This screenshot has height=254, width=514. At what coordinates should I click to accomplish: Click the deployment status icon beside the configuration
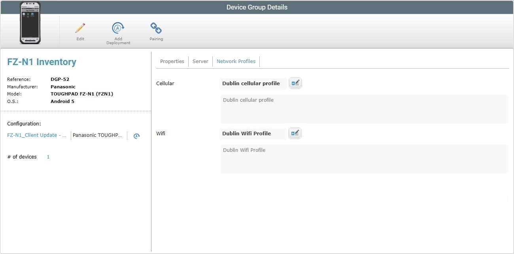(x=136, y=136)
